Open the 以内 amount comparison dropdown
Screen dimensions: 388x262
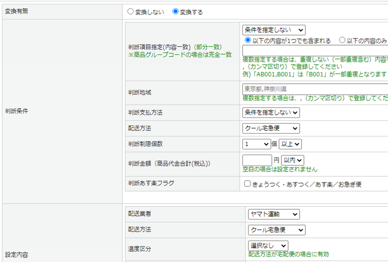pos(293,160)
